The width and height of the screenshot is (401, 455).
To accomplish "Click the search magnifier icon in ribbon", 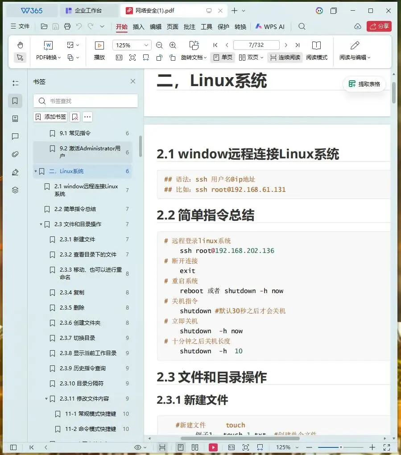I will pyautogui.click(x=302, y=26).
